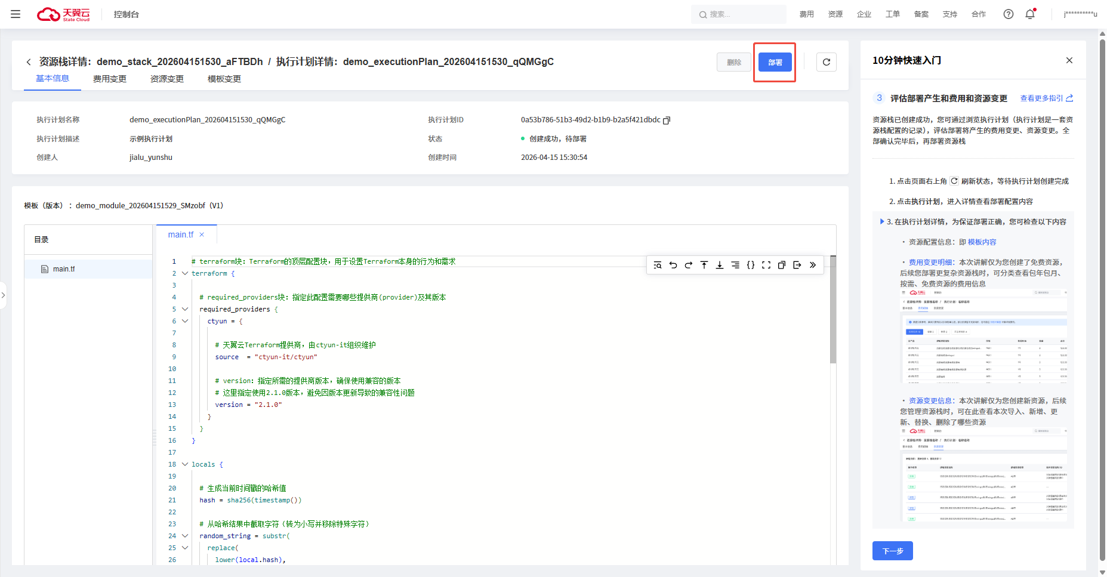Refresh the execution plan status
Screen dimensions: 1107x577
tap(827, 62)
